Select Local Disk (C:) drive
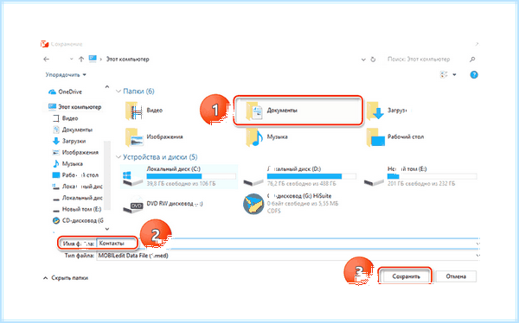 coord(179,176)
